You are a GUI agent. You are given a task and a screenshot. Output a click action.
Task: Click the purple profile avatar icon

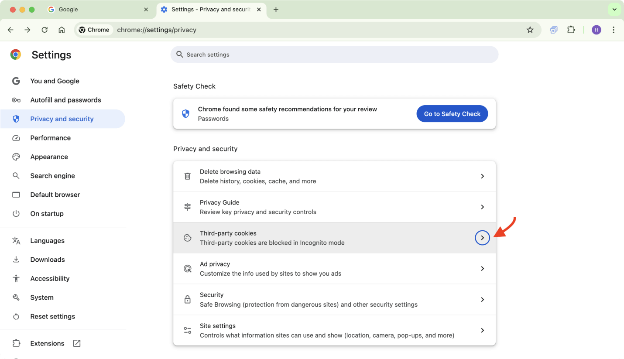(596, 30)
